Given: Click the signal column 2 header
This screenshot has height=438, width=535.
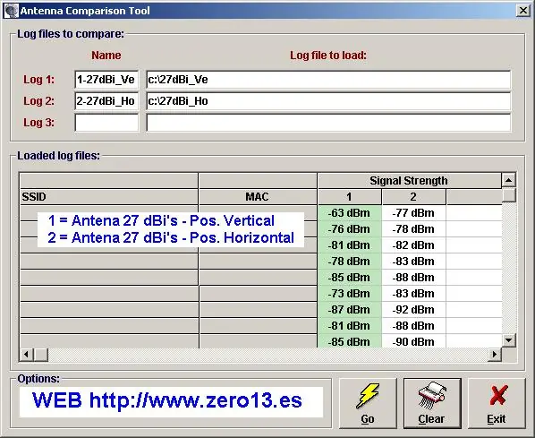Looking at the screenshot, I should click(413, 197).
